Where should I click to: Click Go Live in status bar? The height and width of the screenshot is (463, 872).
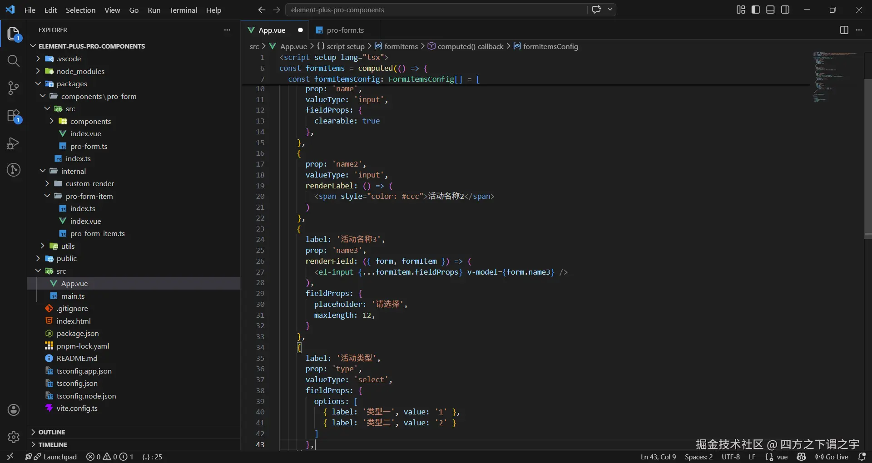tap(832, 457)
